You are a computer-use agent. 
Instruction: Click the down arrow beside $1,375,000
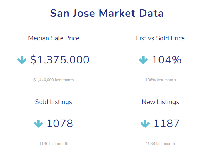[x=22, y=60]
